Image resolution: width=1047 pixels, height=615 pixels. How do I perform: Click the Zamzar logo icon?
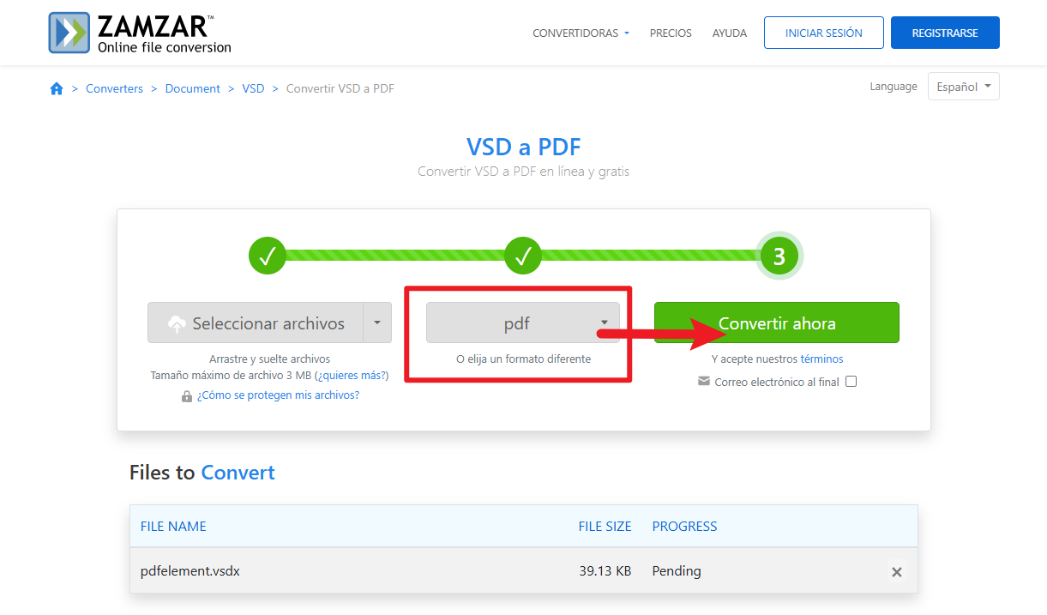[70, 33]
